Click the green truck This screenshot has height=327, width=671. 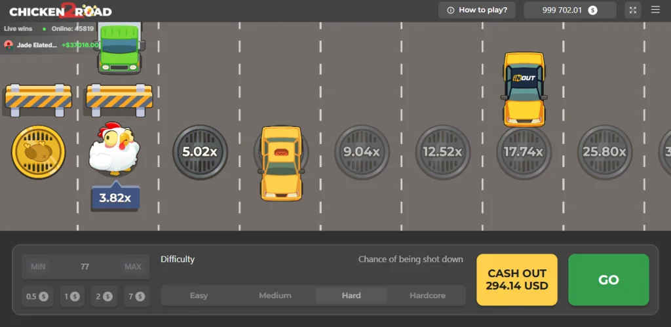click(x=119, y=48)
